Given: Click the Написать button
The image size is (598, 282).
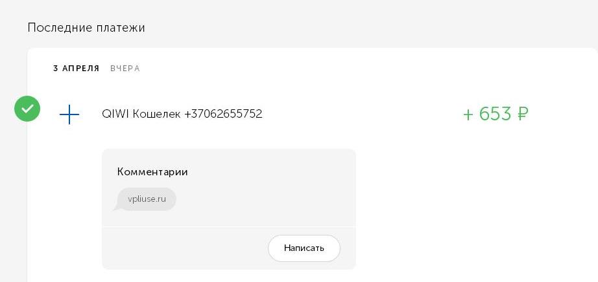Looking at the screenshot, I should (304, 248).
